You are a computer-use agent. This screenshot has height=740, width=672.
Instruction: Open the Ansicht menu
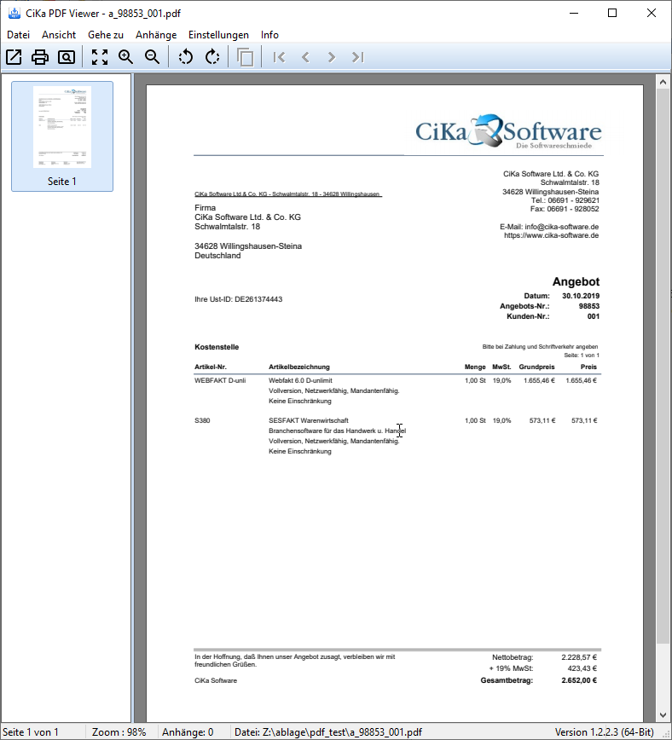coord(59,35)
